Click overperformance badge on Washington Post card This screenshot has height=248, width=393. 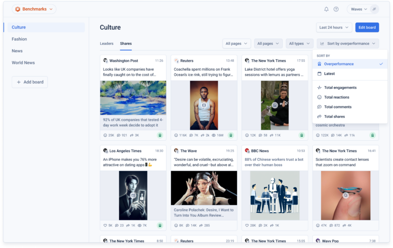coord(160,135)
